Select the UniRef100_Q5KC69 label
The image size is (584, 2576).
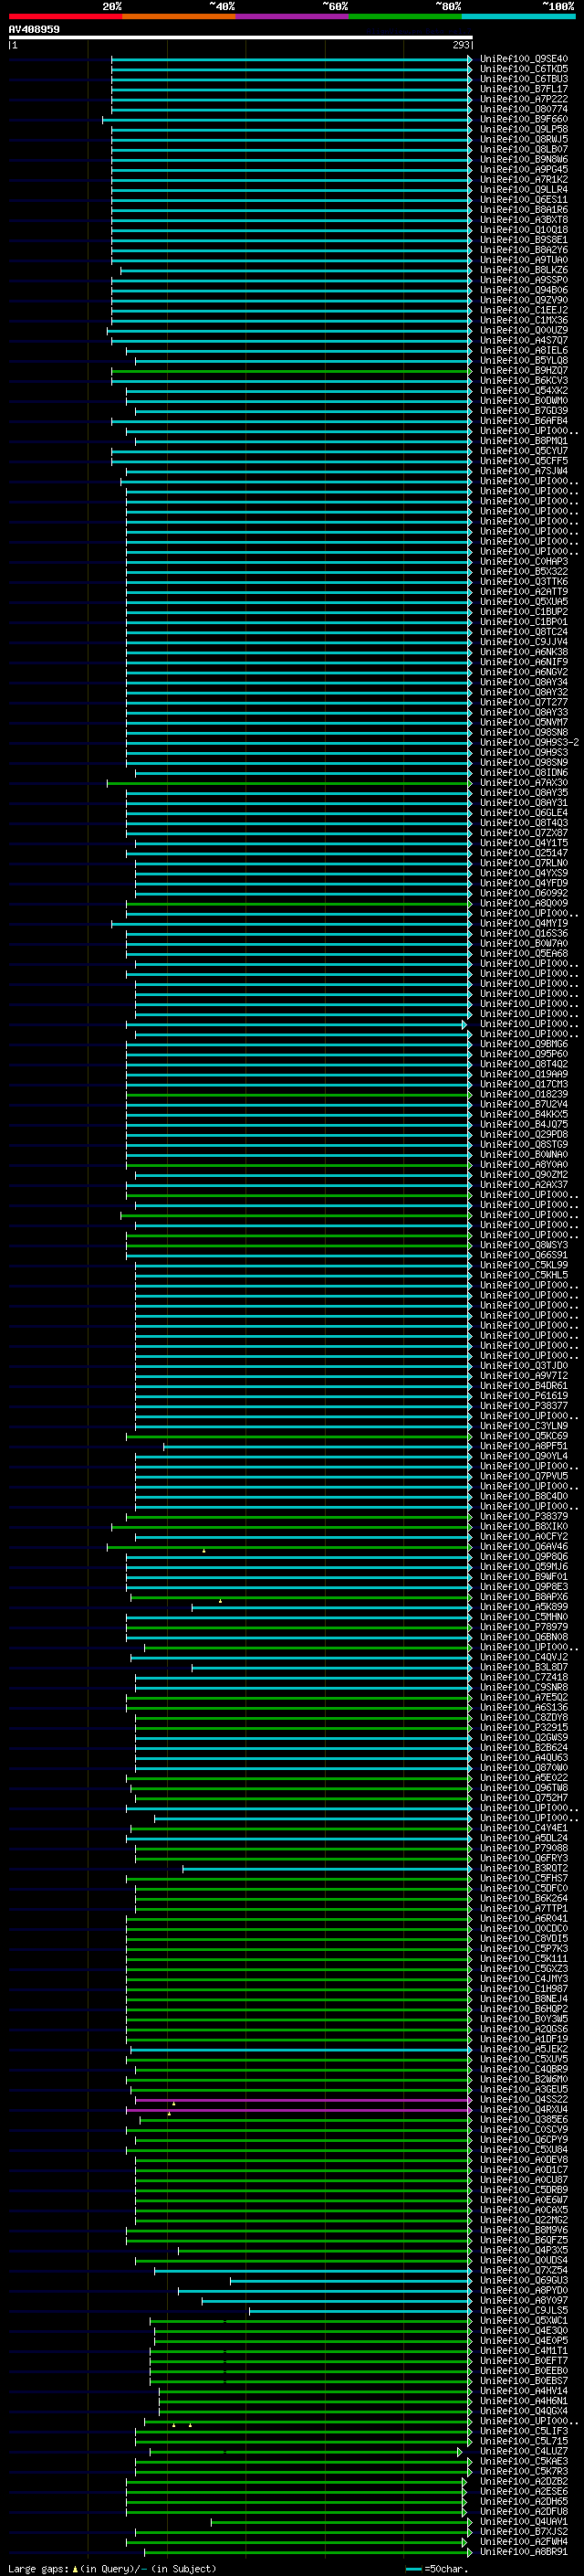pyautogui.click(x=524, y=1436)
